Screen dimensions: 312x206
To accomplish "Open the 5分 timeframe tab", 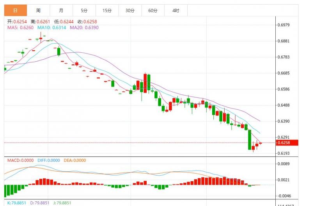I will (x=84, y=11).
